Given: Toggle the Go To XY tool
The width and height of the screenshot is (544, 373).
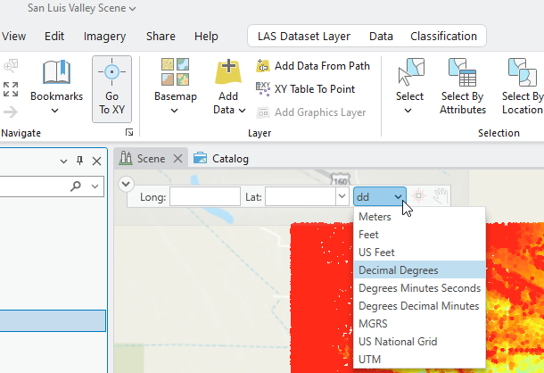Looking at the screenshot, I should (111, 89).
